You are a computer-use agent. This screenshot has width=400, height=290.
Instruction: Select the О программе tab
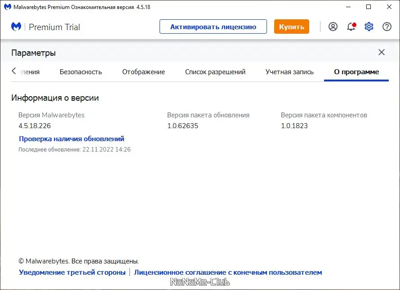(356, 72)
